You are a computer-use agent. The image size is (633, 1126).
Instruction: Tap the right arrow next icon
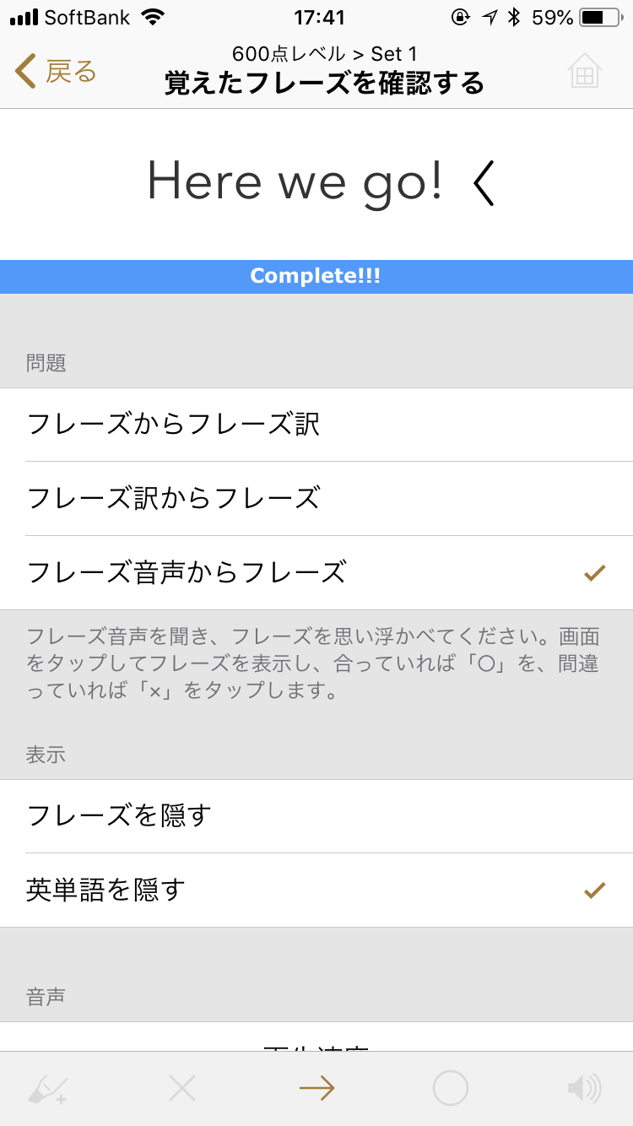click(316, 1089)
